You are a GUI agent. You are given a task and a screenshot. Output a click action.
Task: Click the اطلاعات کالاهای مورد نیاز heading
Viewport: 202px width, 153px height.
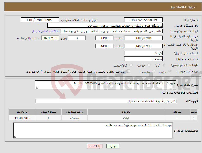pyautogui.click(x=179, y=93)
